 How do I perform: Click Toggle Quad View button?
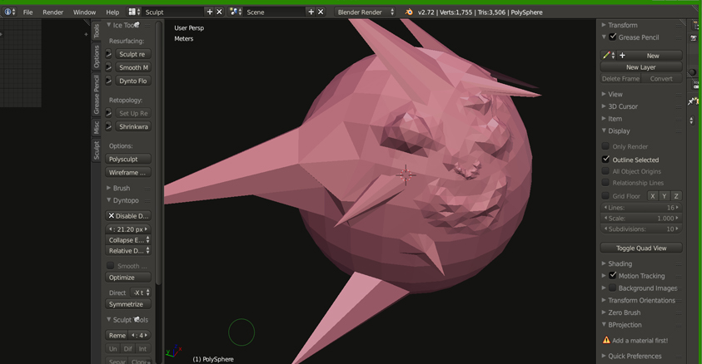[641, 248]
